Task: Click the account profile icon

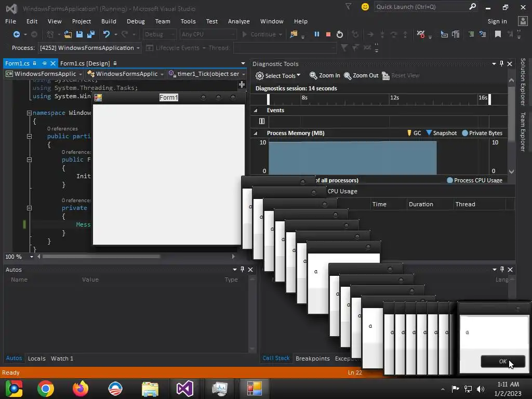Action: (523, 21)
